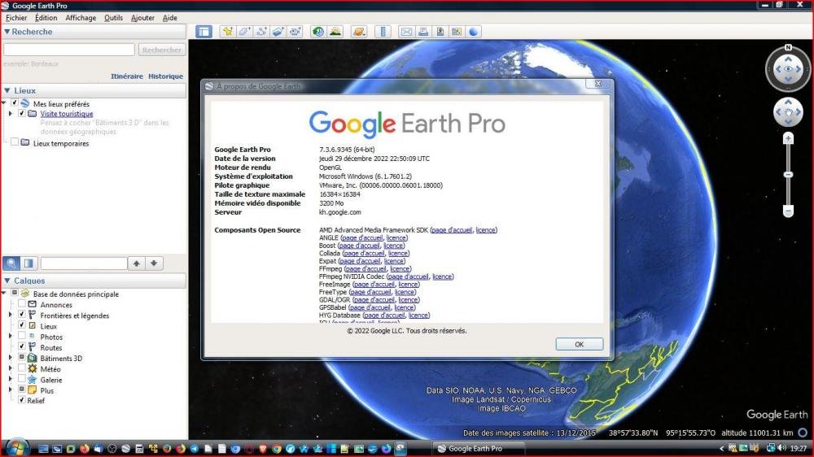Click the print icon in the toolbar

pos(423,32)
